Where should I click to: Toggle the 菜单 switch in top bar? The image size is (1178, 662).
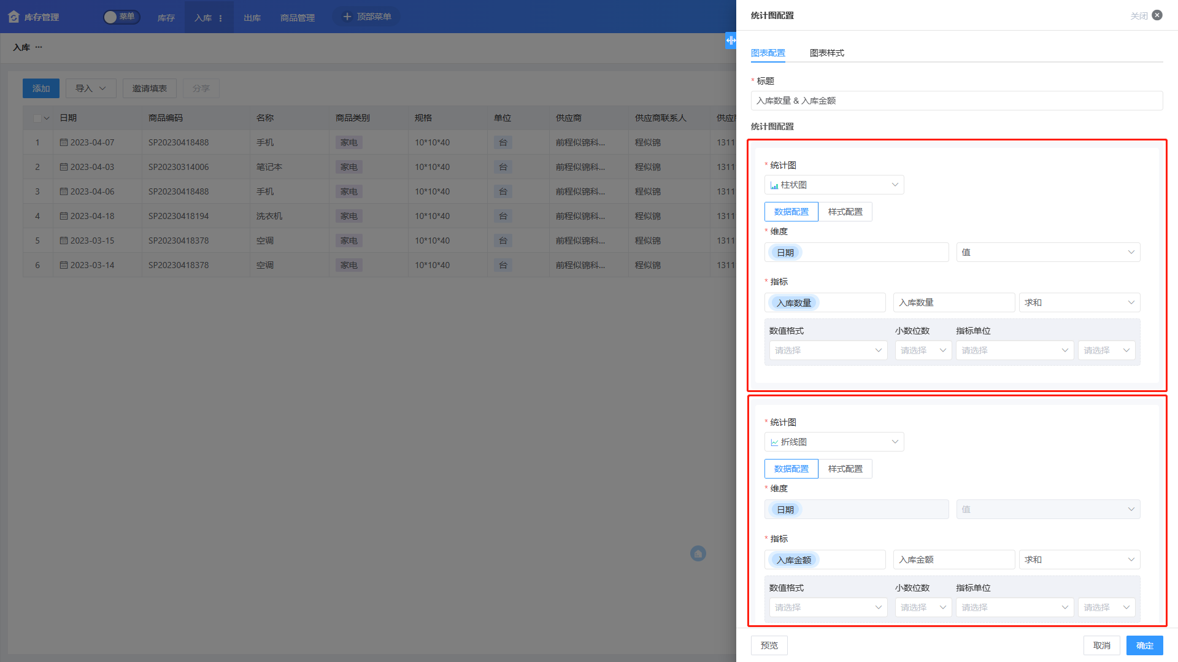pos(121,17)
